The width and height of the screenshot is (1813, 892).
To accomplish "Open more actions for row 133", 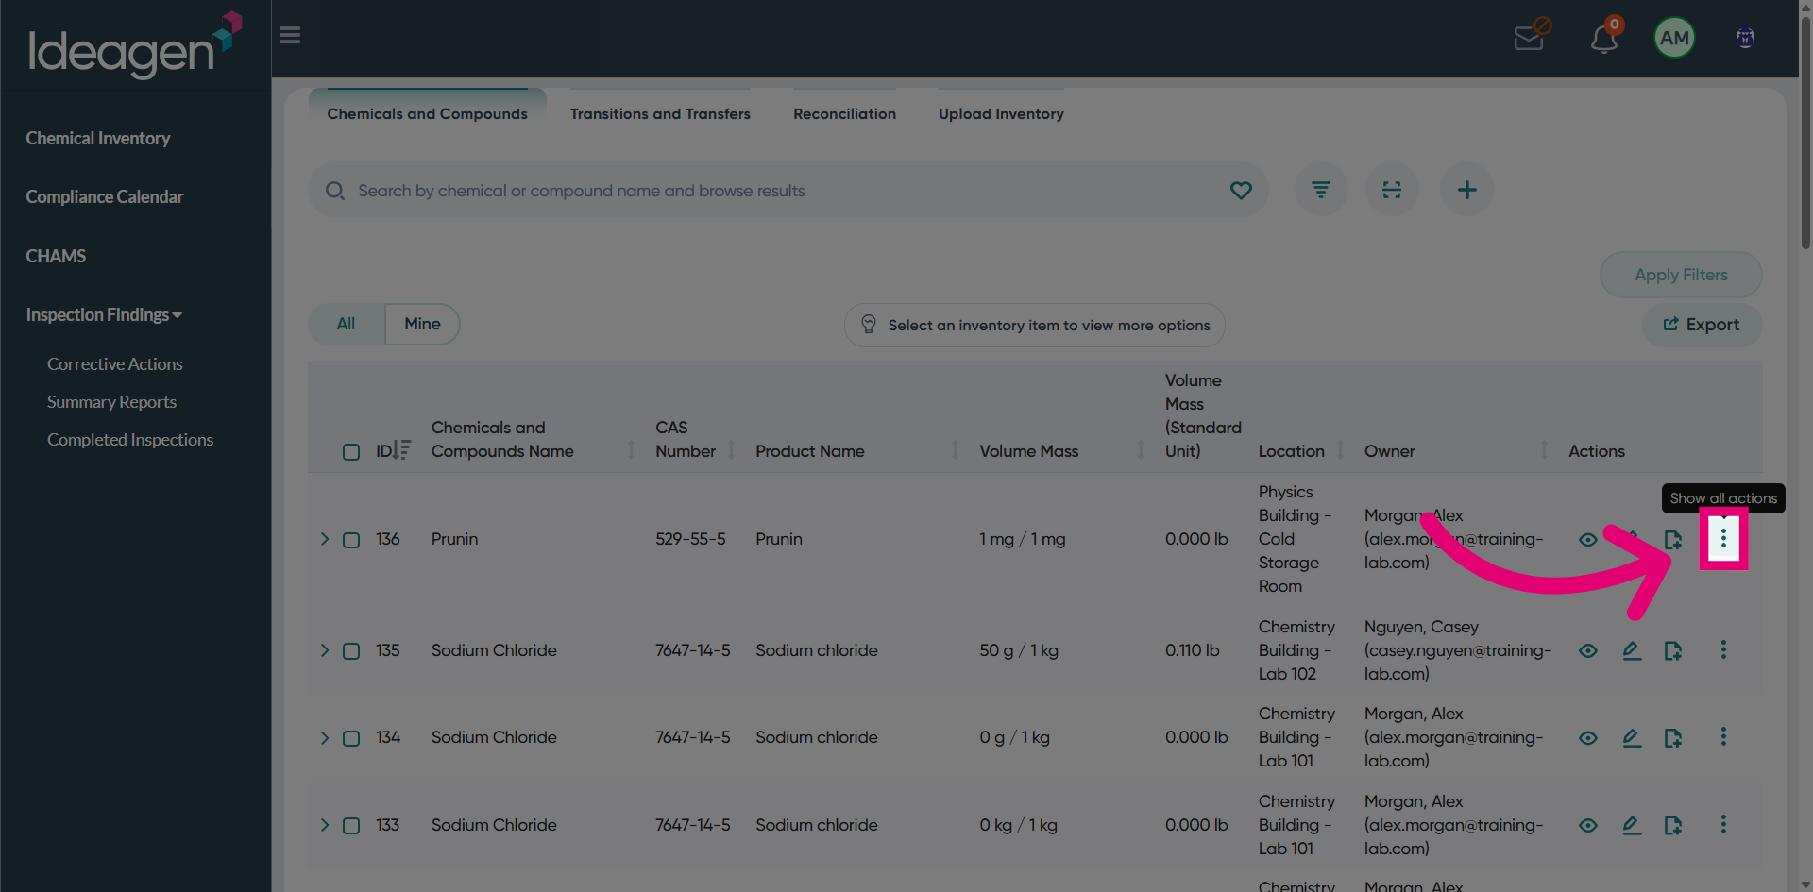I will (x=1723, y=824).
